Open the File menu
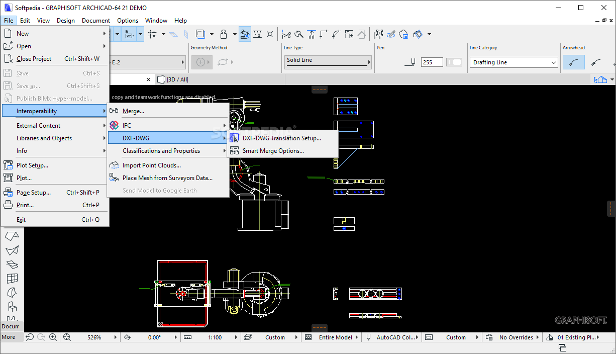Screen dimensions: 616x354 pyautogui.click(x=9, y=21)
